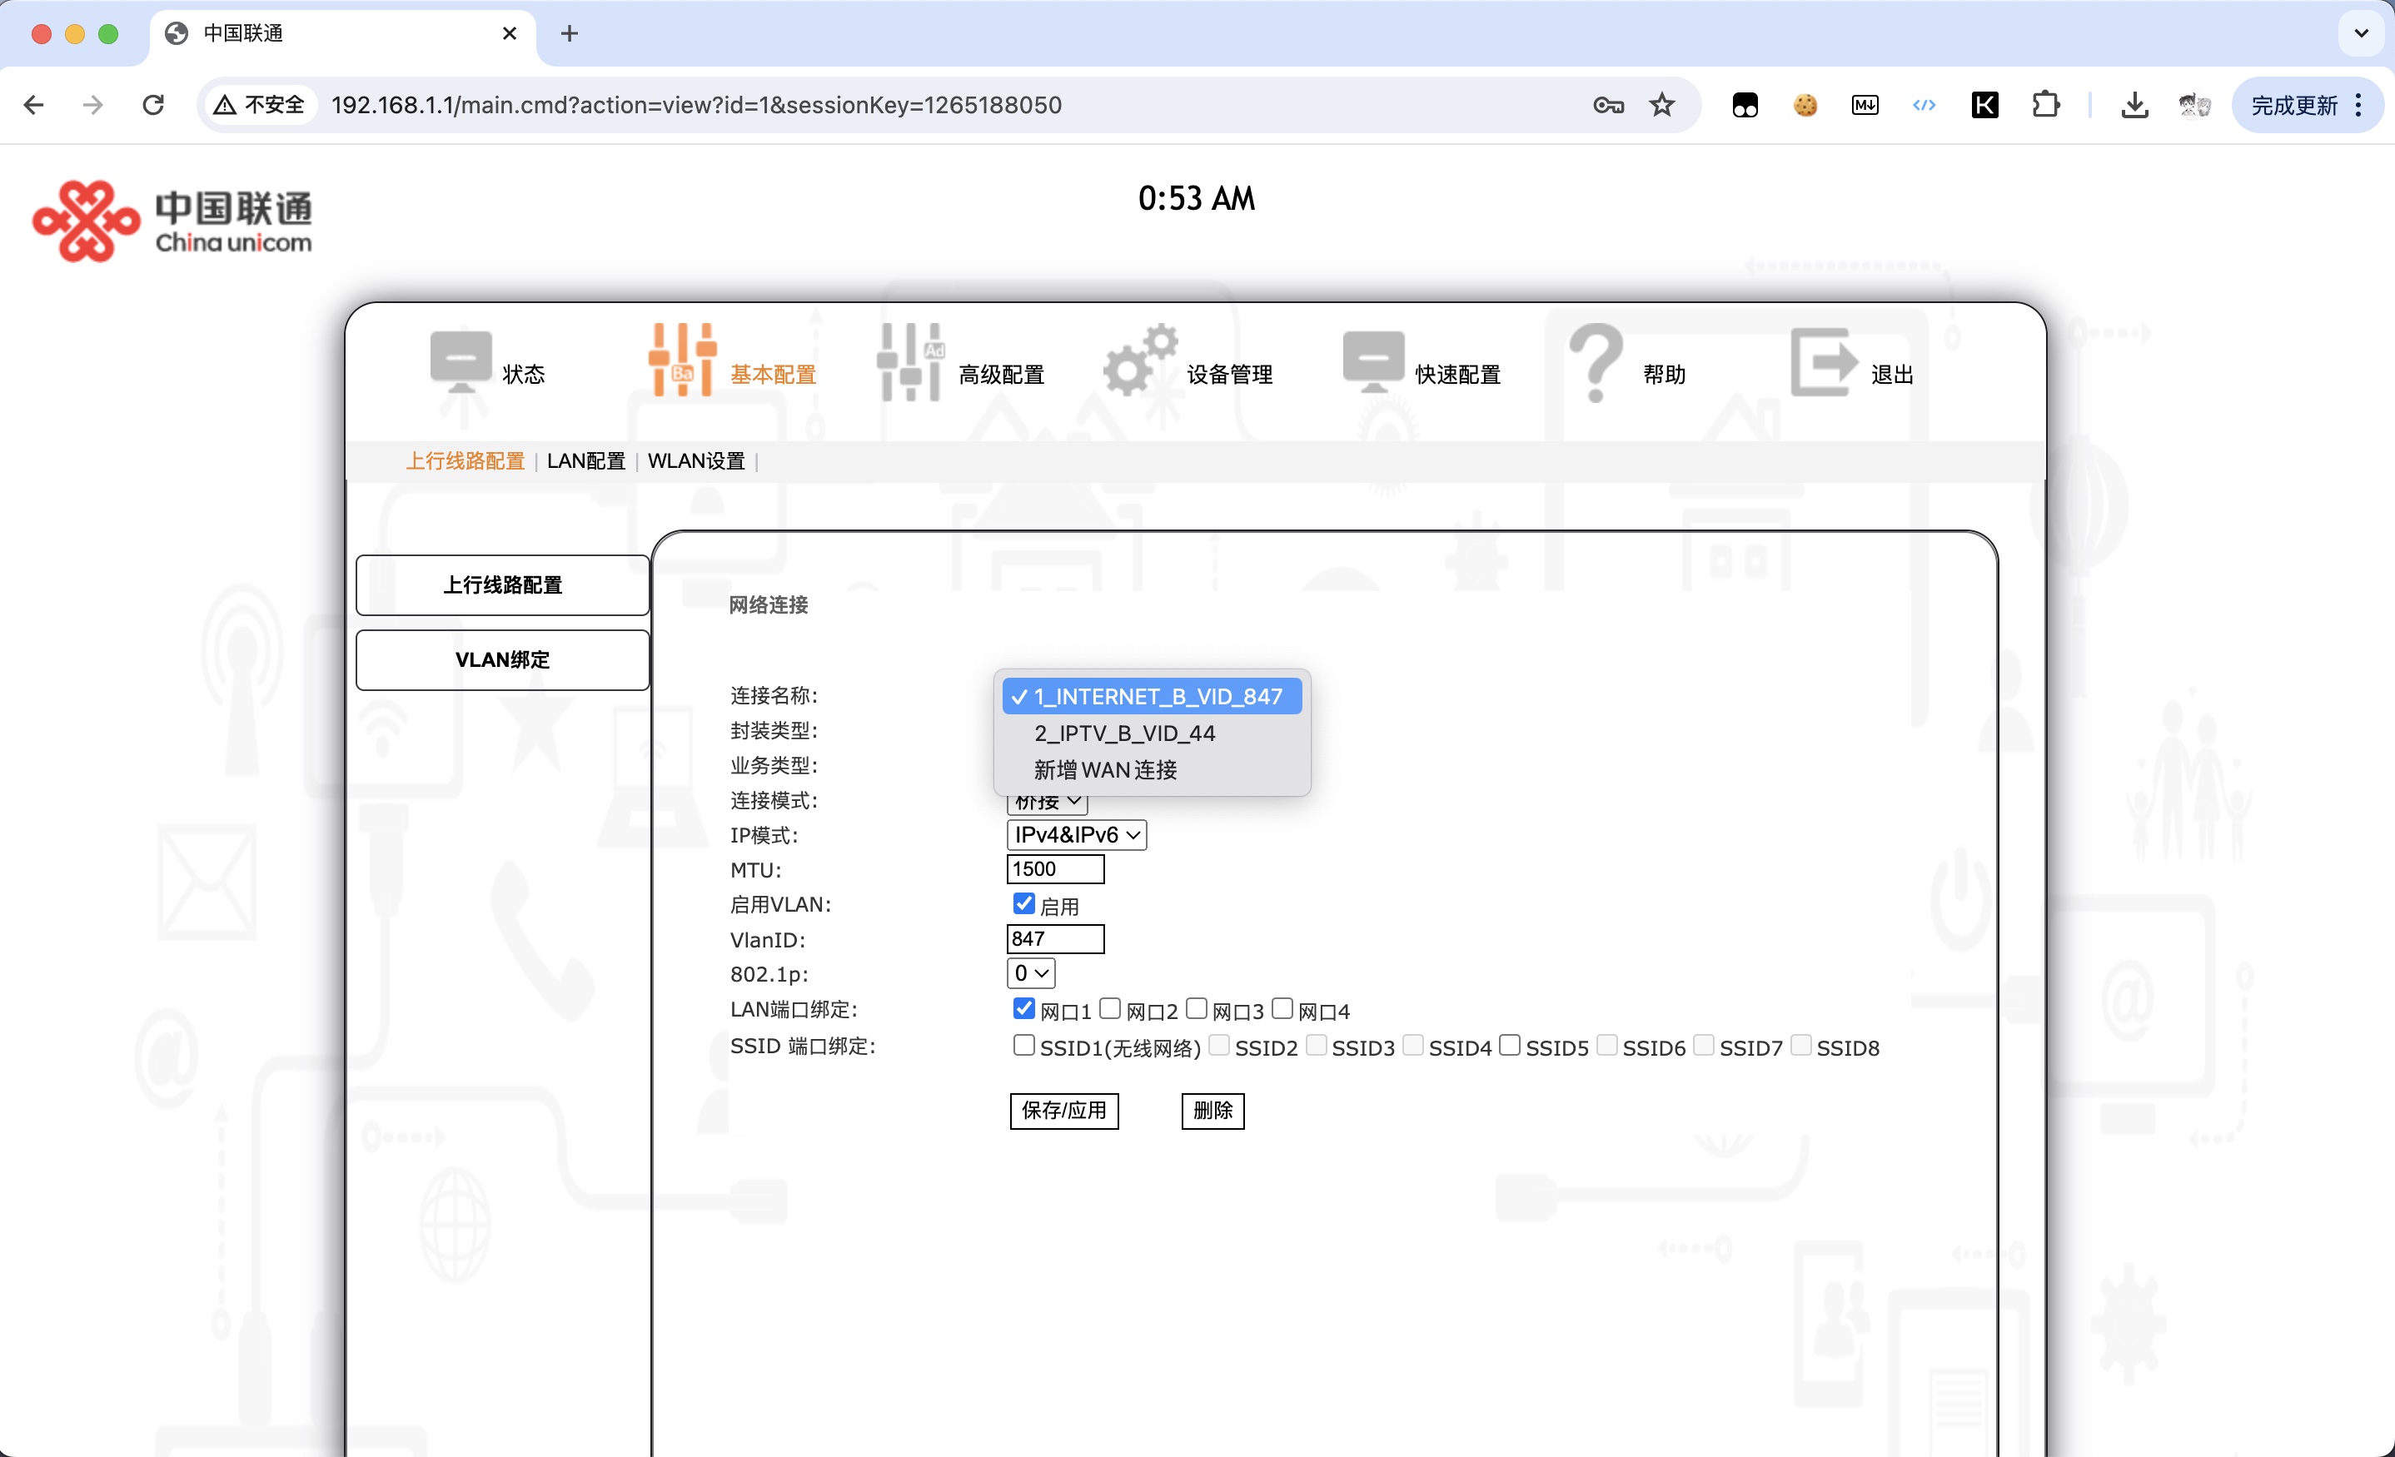Image resolution: width=2395 pixels, height=1457 pixels.
Task: Choose 新增 WAN 连接 option
Action: point(1152,770)
